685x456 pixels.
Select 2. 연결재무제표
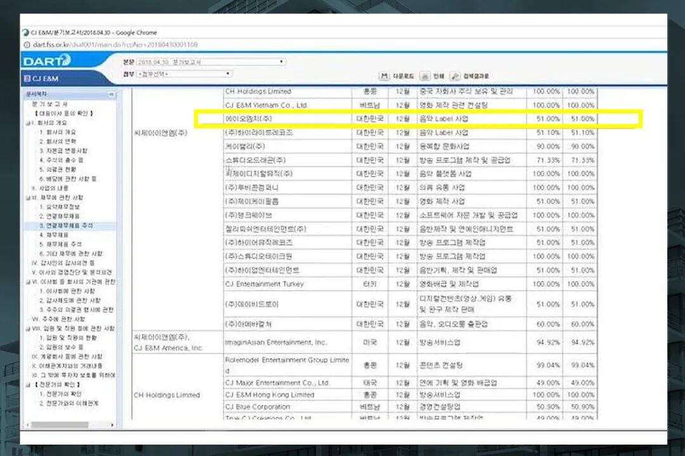[60, 217]
